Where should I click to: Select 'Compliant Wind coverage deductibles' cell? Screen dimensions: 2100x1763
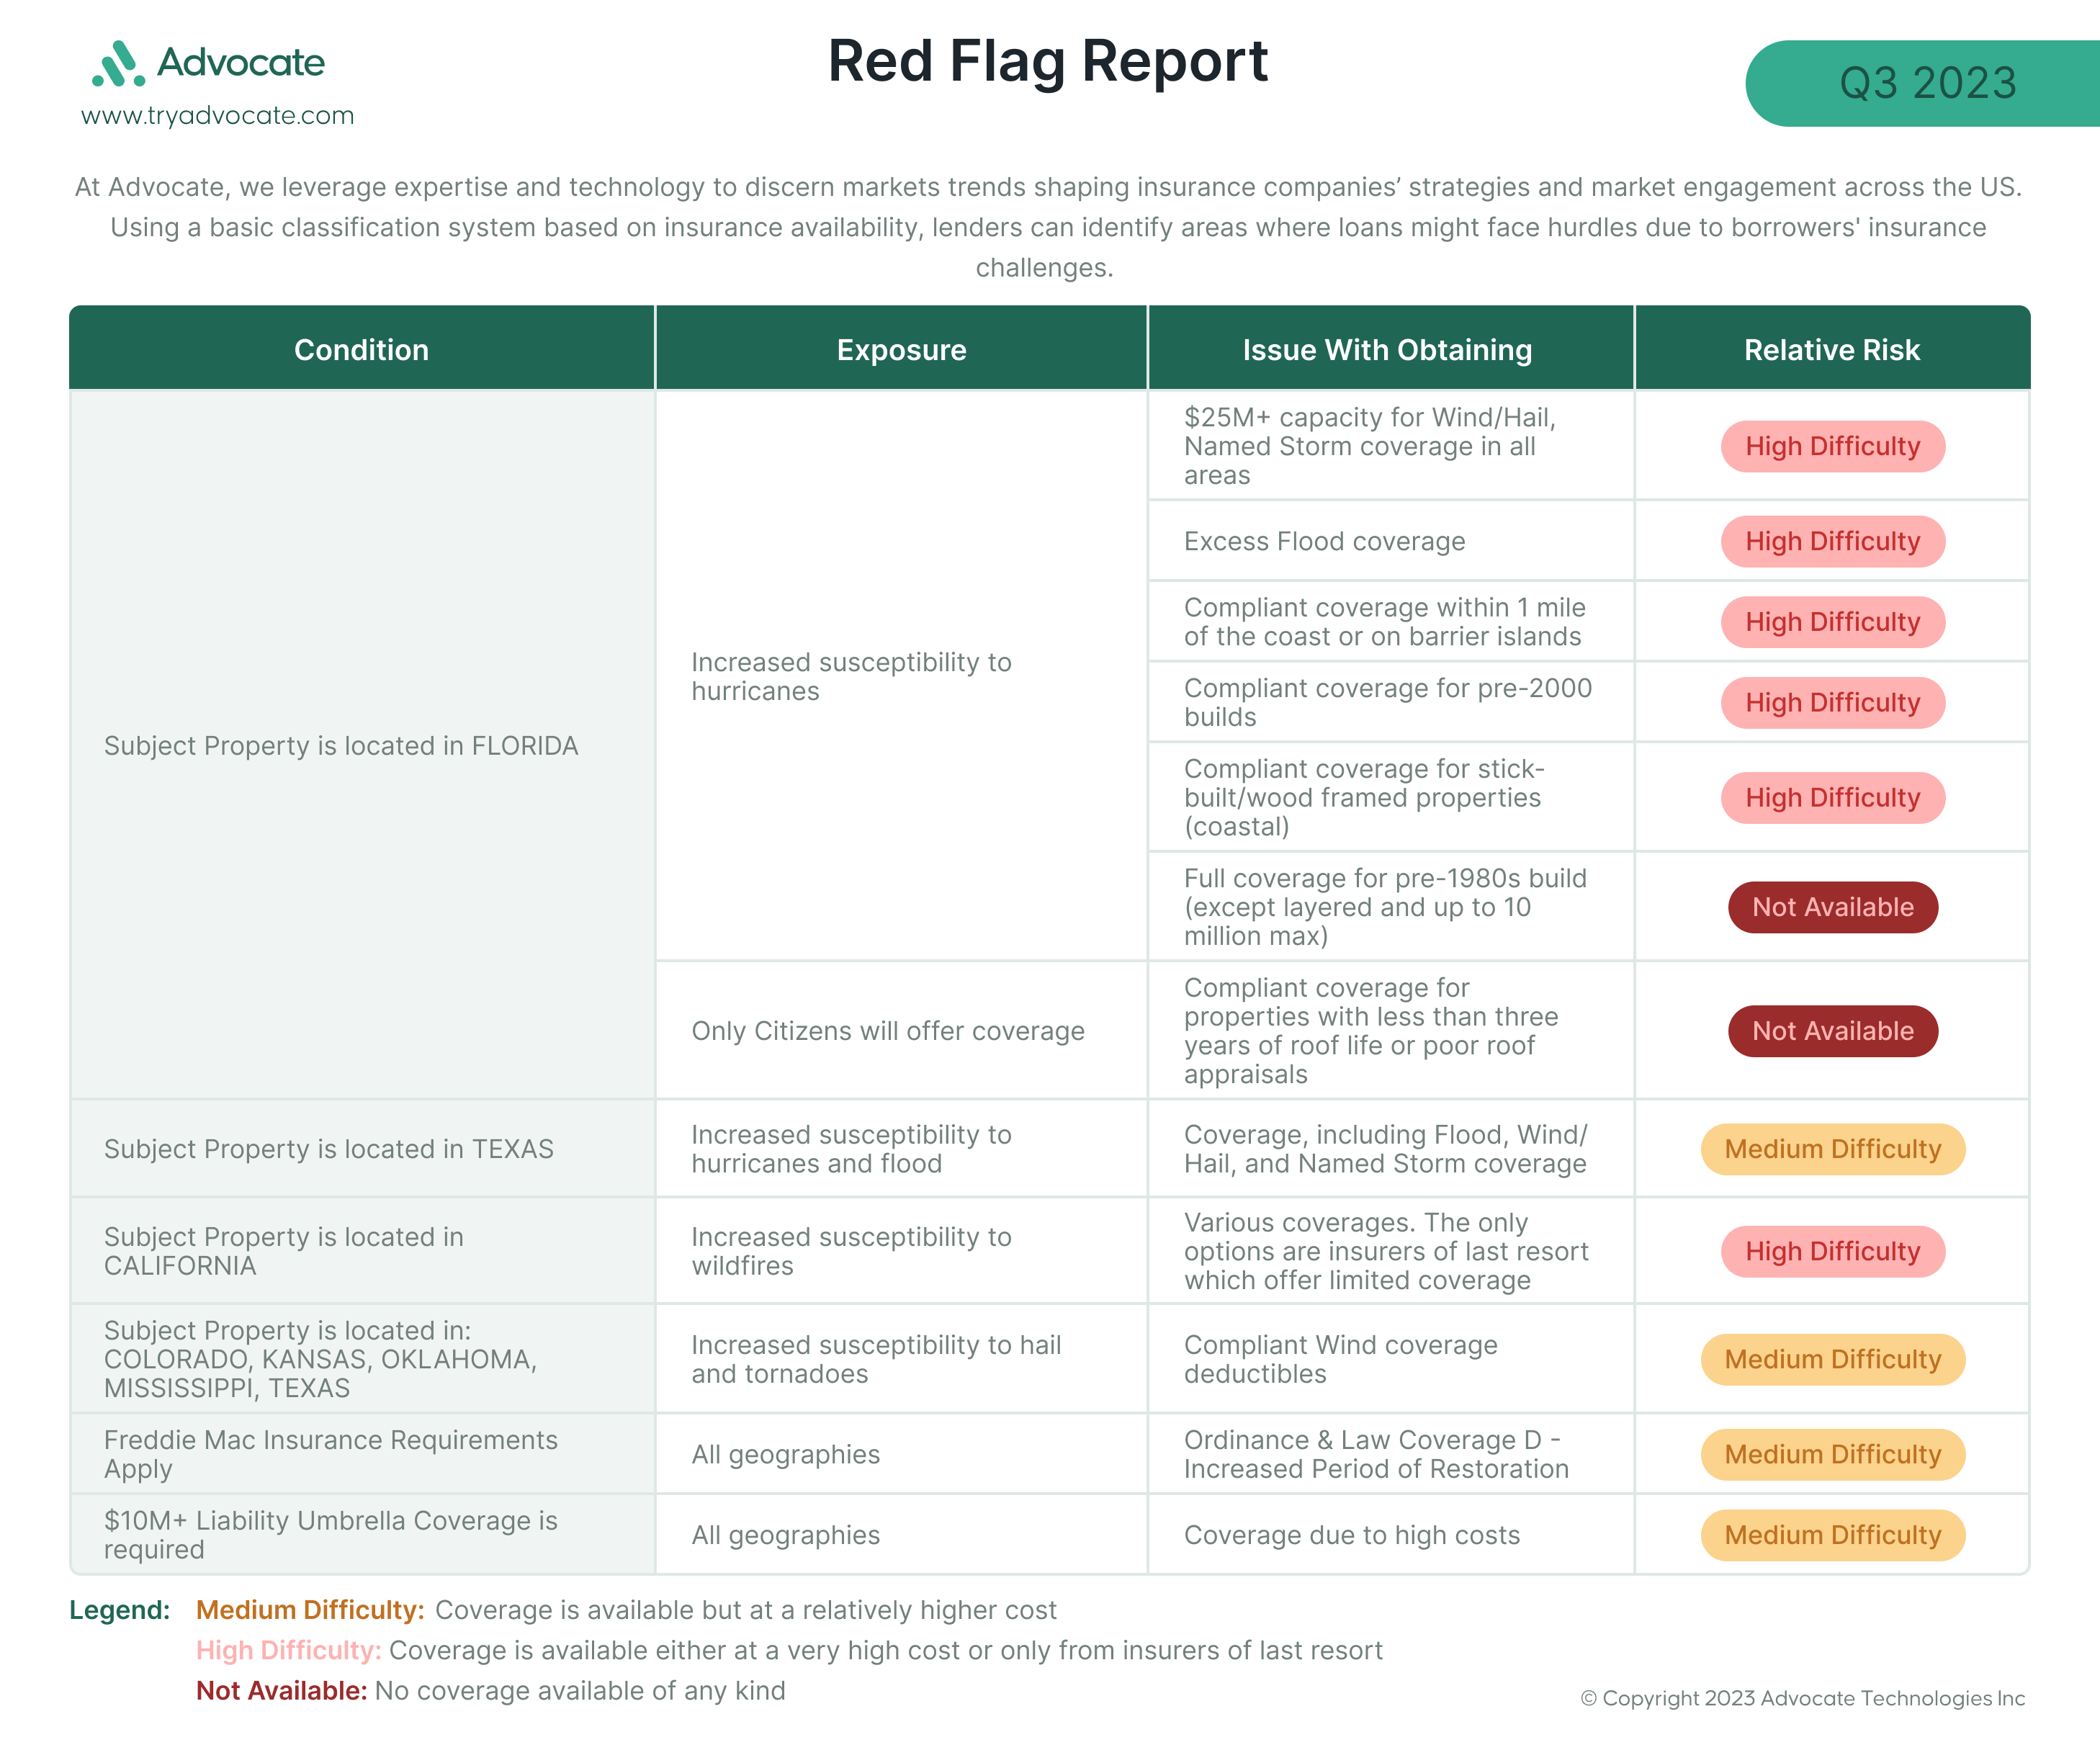pyautogui.click(x=1390, y=1359)
